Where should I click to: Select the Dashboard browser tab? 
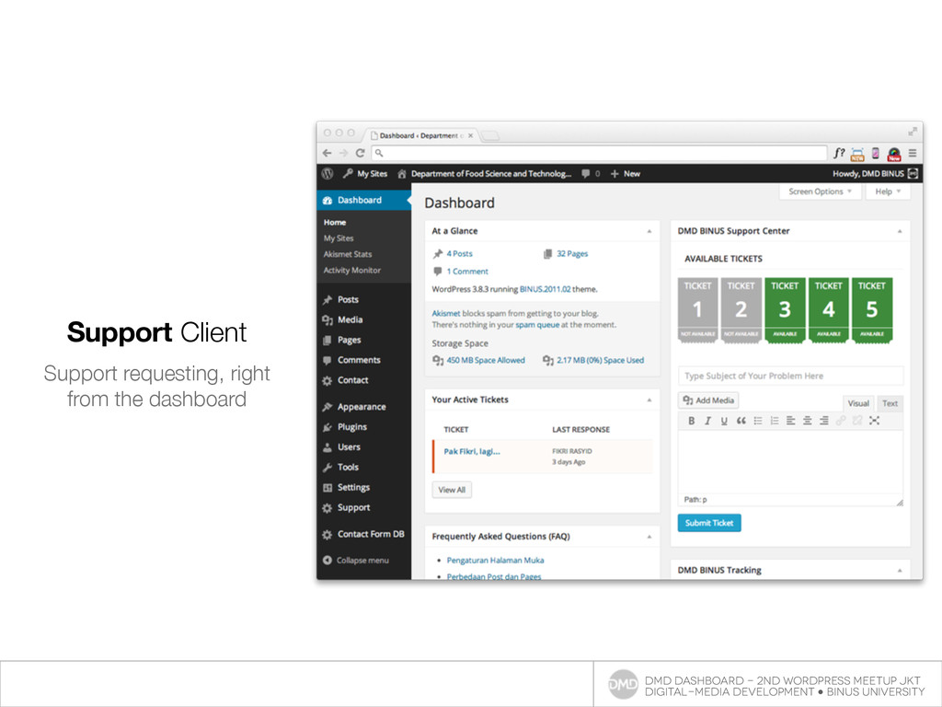(x=419, y=136)
